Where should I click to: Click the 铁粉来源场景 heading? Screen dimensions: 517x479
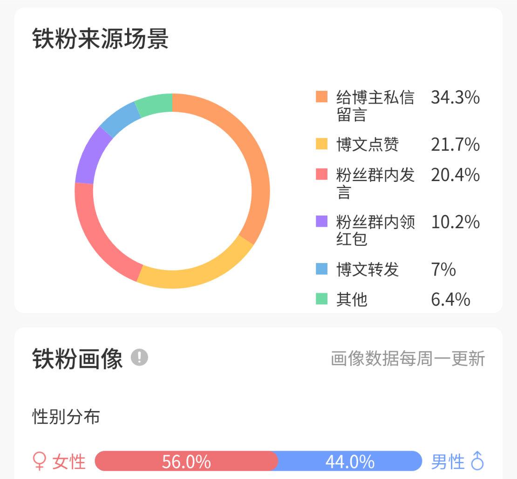click(100, 39)
